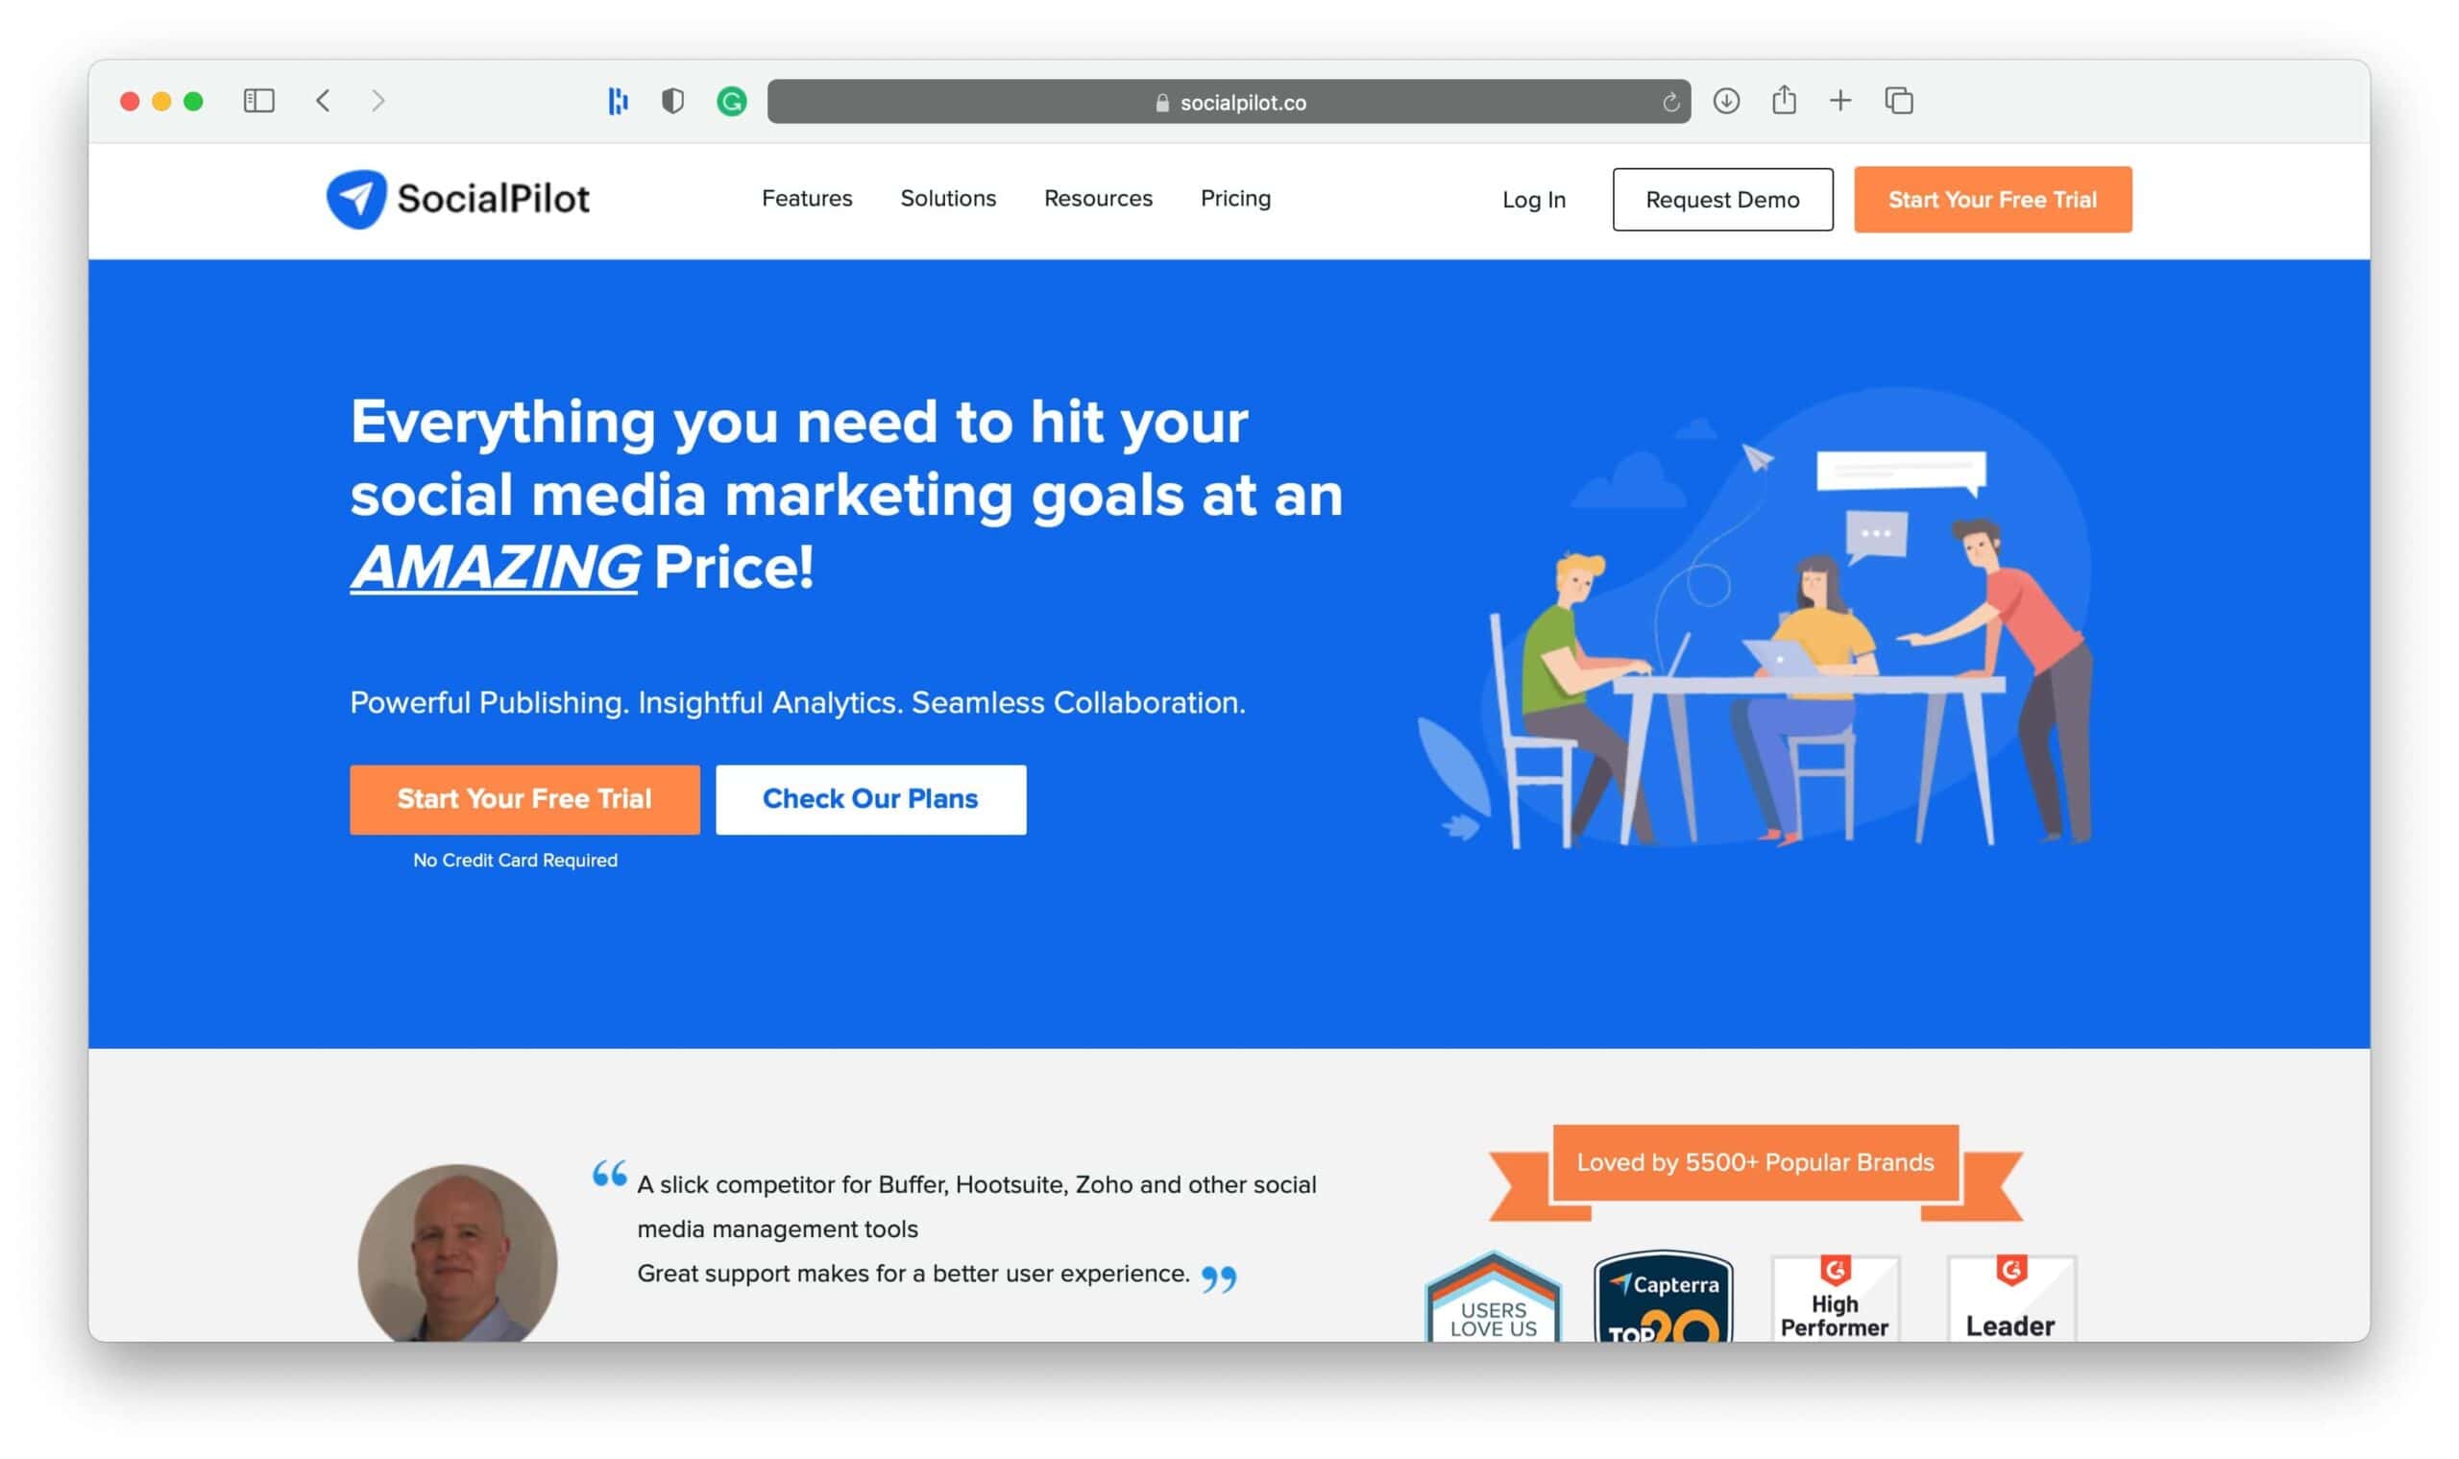Click the Request Demo button

[1722, 198]
